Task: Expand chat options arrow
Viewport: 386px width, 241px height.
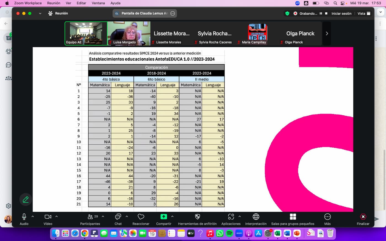Action: click(x=127, y=216)
